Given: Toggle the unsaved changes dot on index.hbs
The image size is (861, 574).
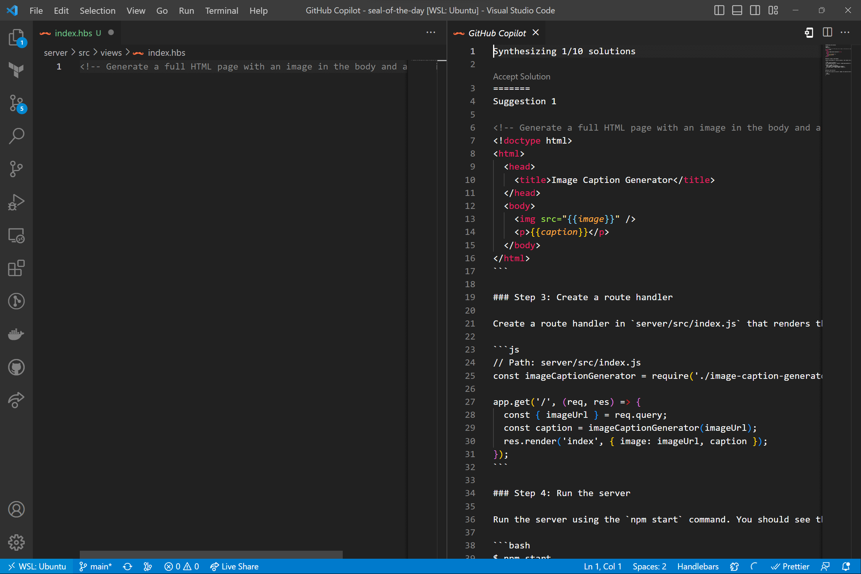Looking at the screenshot, I should 110,33.
